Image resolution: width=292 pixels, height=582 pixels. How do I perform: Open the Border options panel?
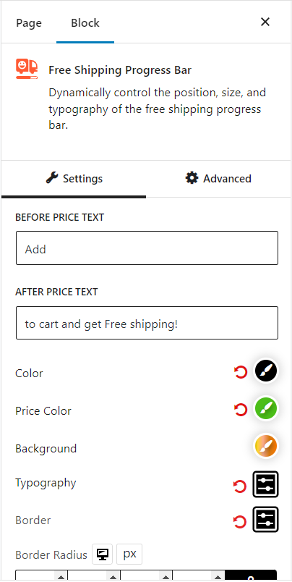tap(265, 519)
